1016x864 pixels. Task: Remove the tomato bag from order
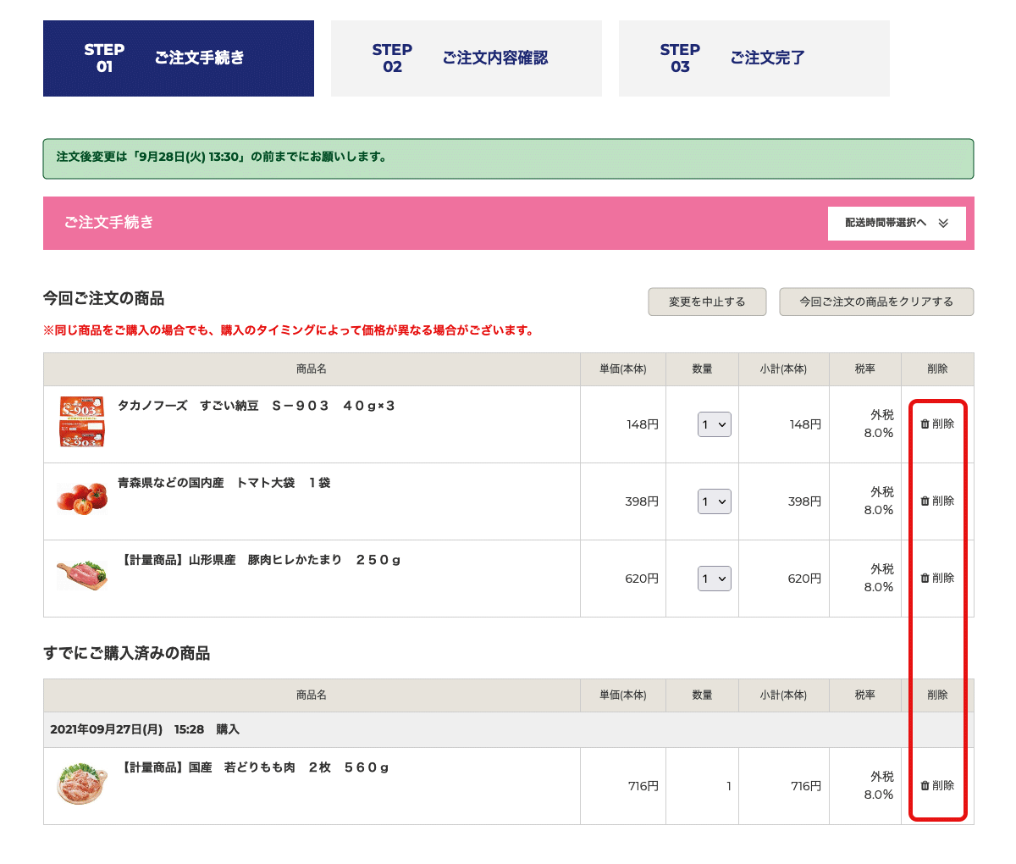pos(937,501)
